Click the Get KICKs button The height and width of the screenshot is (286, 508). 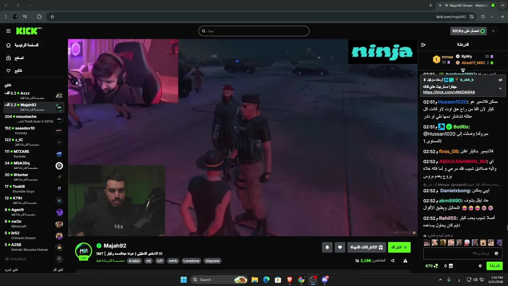point(468,31)
